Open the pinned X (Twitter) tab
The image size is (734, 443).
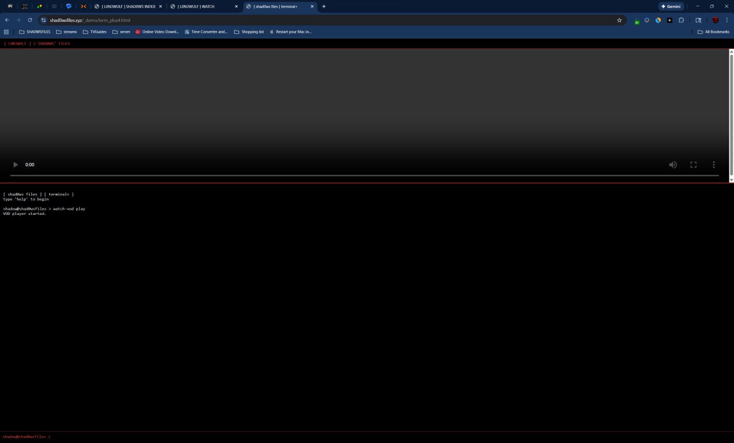[x=25, y=6]
